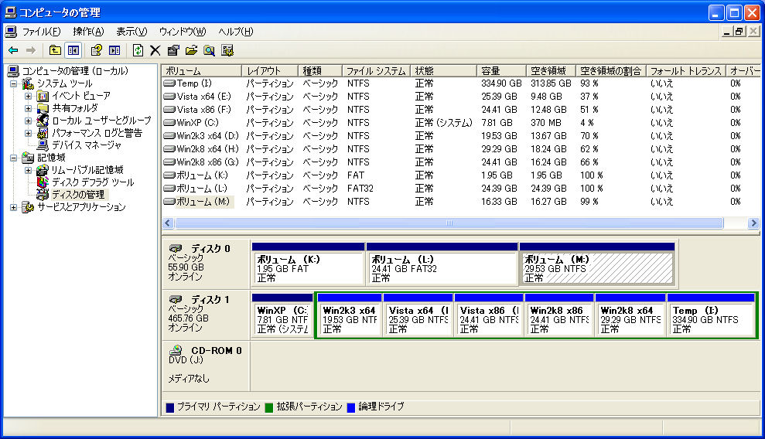
Task: Open the 表示(V) menu
Action: coord(131,32)
